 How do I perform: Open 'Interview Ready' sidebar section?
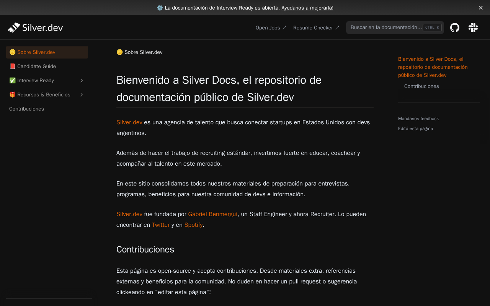(x=47, y=81)
